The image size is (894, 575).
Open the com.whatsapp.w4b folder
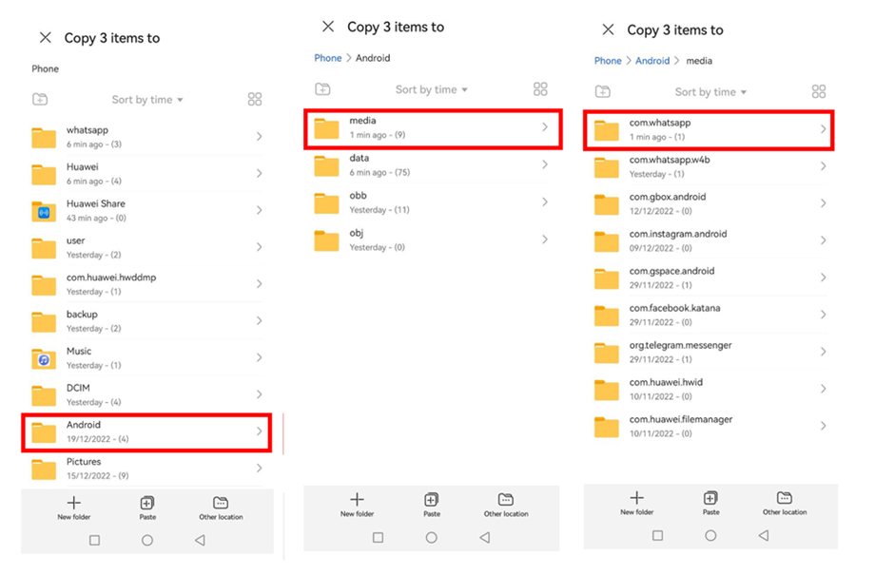(x=711, y=166)
